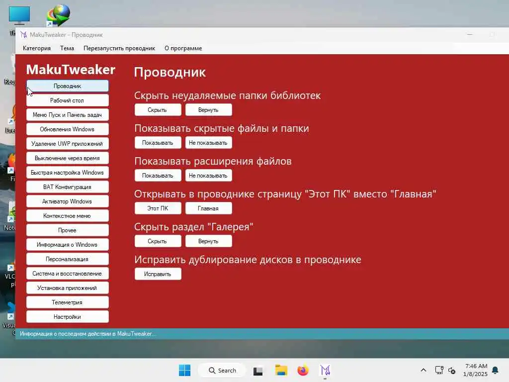
Task: Click Скрыть under Галерея section
Action: [158, 241]
